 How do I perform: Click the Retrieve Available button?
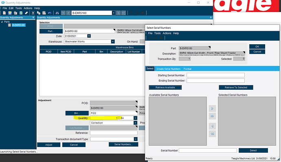click(165, 88)
